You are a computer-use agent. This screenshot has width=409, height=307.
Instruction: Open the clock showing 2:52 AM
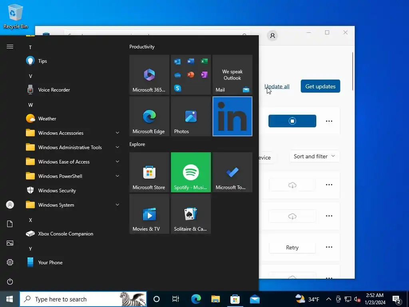click(x=375, y=299)
